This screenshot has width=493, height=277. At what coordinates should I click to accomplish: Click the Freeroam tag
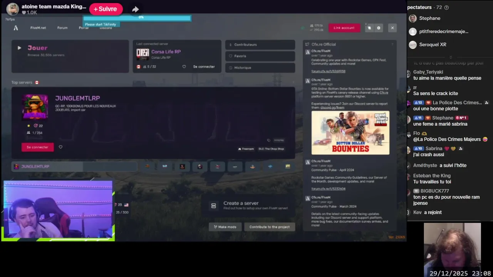point(246,149)
